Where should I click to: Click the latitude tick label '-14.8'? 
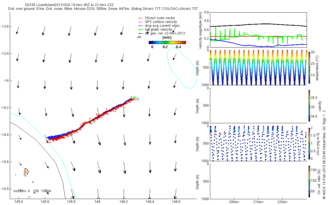click(x=5, y=189)
